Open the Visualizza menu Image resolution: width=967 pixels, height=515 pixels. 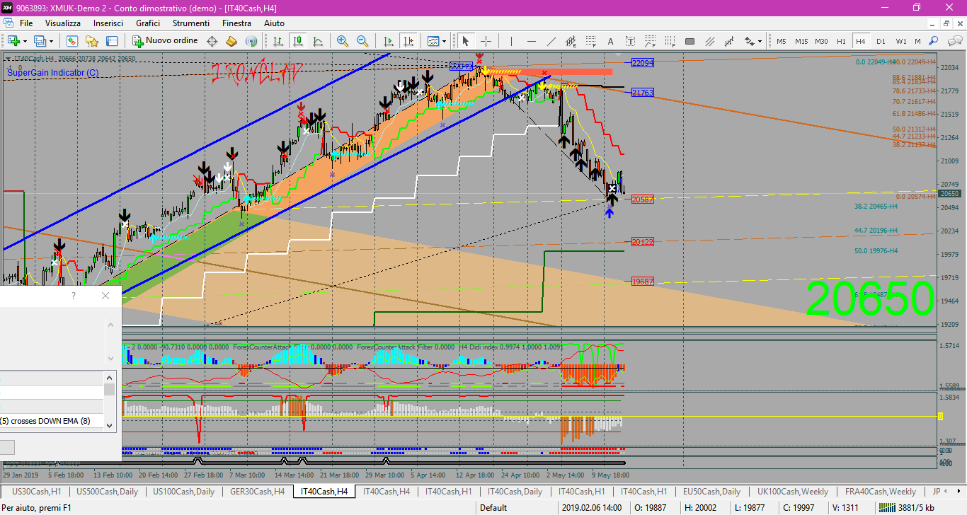point(63,23)
